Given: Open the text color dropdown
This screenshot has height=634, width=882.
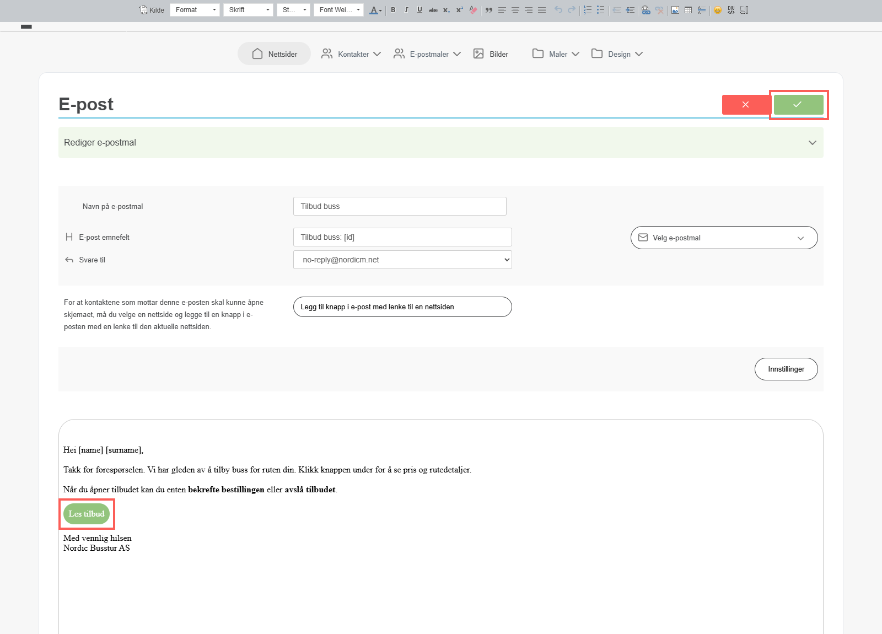Looking at the screenshot, I should click(376, 10).
